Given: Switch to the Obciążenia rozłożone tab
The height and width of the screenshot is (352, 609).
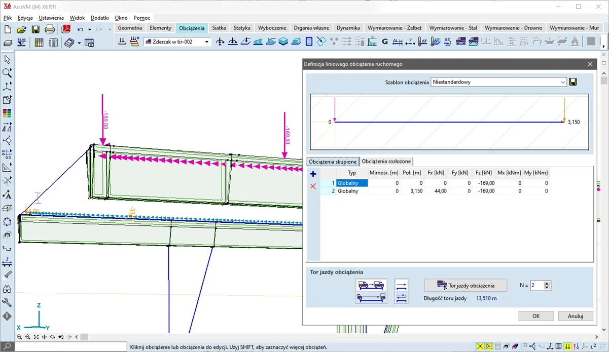Looking at the screenshot, I should point(386,162).
